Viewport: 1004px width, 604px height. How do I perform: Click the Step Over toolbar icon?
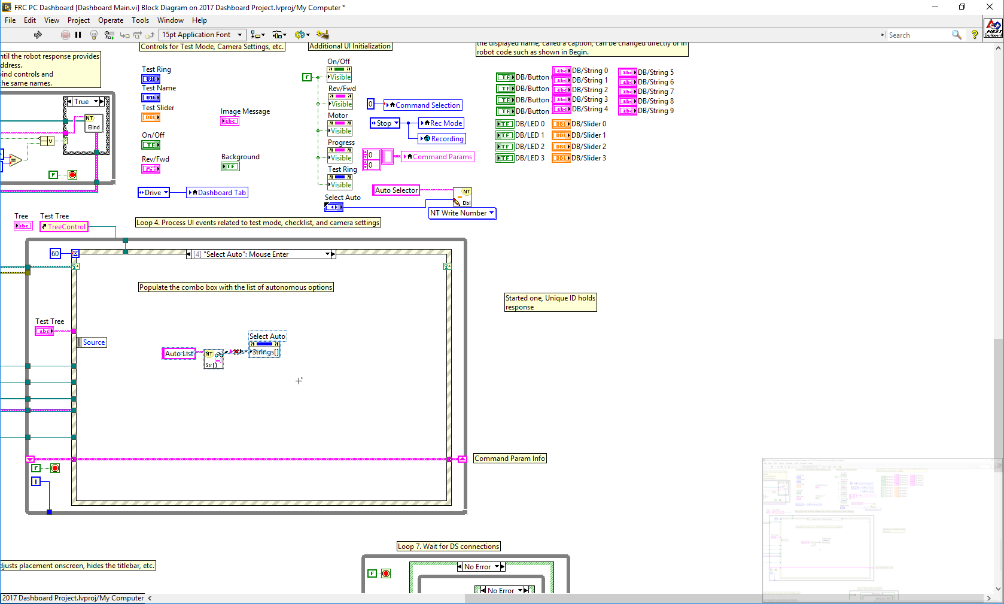(x=137, y=35)
